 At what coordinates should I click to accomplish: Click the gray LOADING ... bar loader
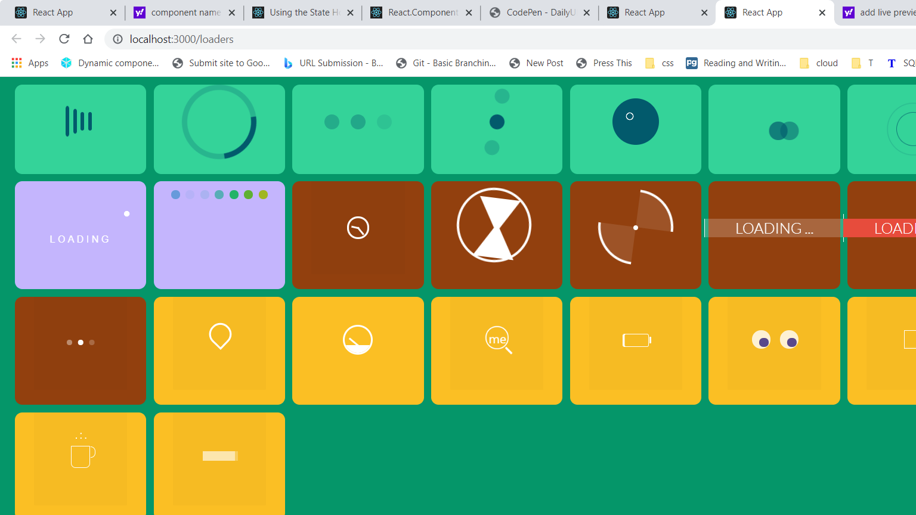pos(774,228)
